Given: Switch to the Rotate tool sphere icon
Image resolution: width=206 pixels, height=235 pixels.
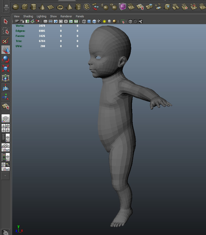Looking at the screenshot, I should pos(6,59).
